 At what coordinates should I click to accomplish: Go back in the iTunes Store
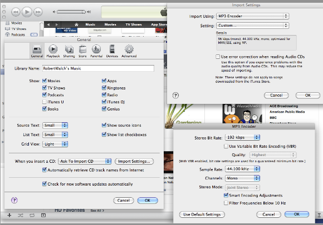48,24
